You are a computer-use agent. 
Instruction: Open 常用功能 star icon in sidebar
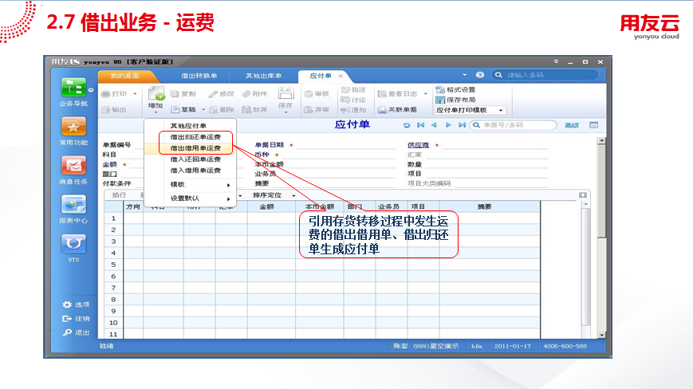click(x=73, y=127)
